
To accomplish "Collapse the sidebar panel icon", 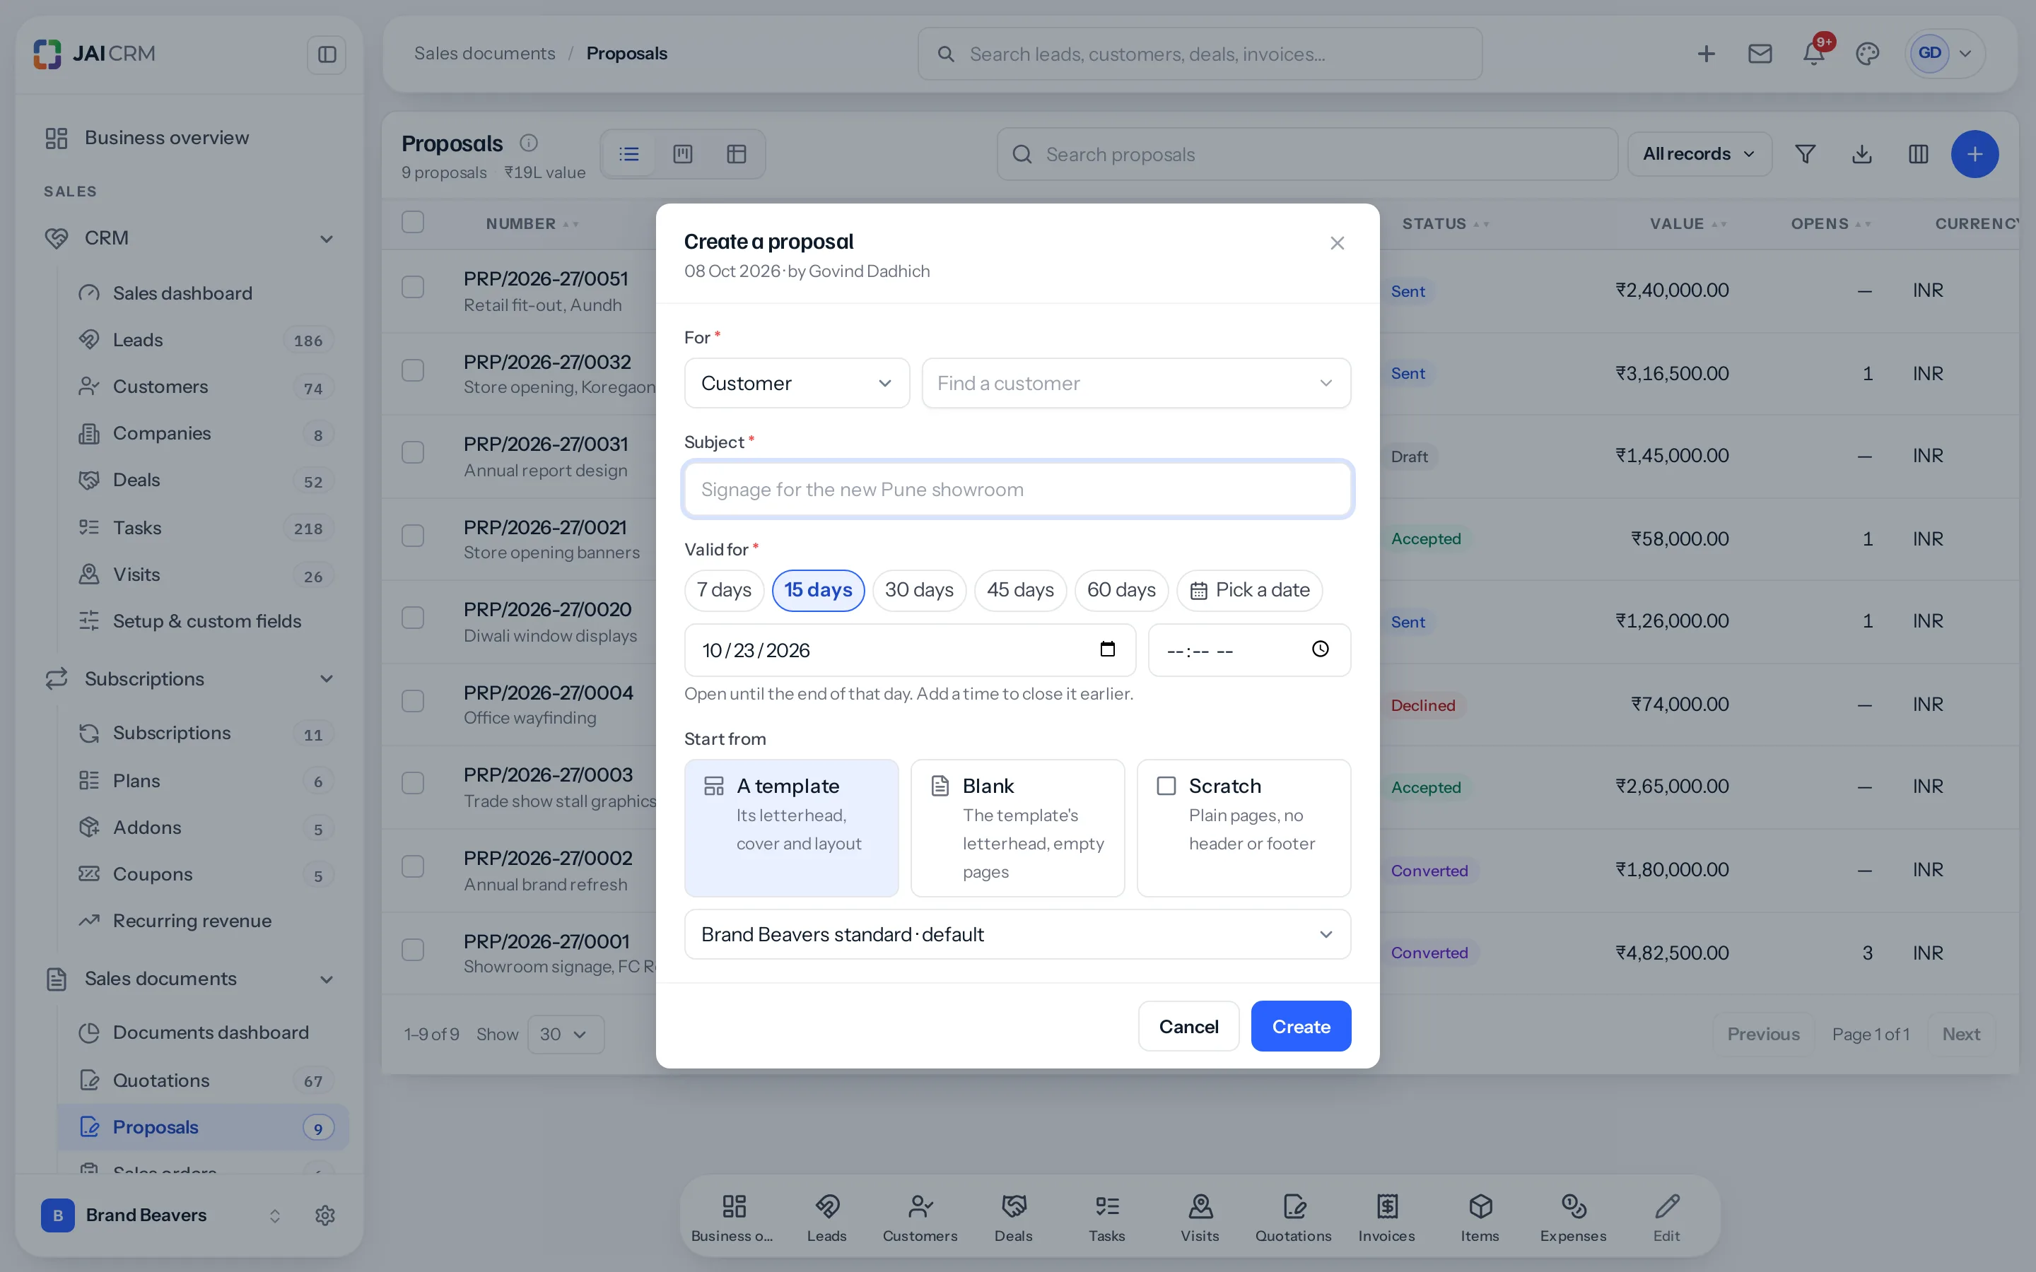I will click(x=327, y=54).
